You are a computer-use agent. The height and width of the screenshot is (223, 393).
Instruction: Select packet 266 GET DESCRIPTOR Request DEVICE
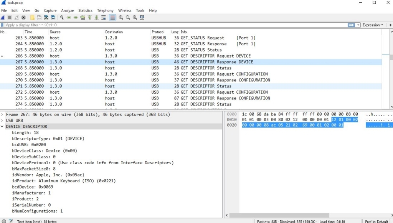(191, 56)
